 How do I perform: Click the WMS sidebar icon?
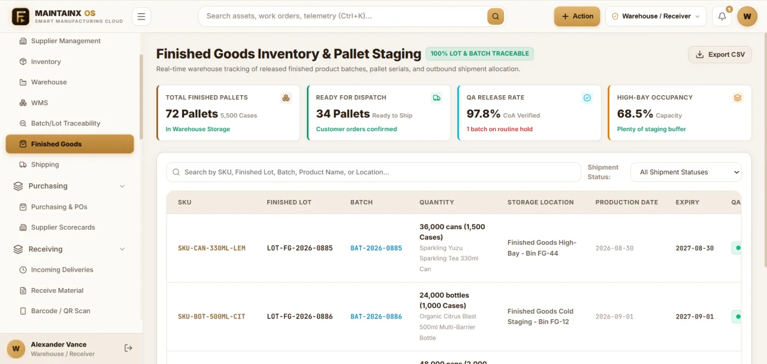(x=23, y=103)
